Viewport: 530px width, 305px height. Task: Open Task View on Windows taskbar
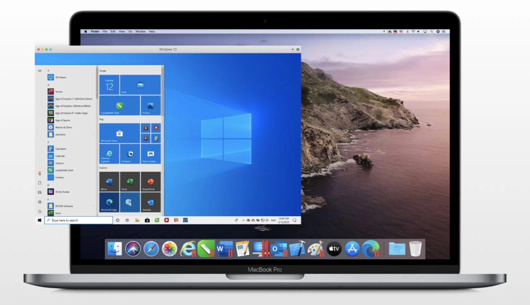pos(127,220)
